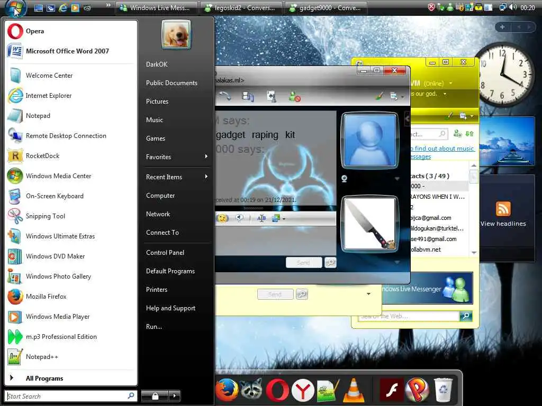This screenshot has height=406, width=542.
Task: Open Microsoft Office Word 2007
Action: pos(70,51)
